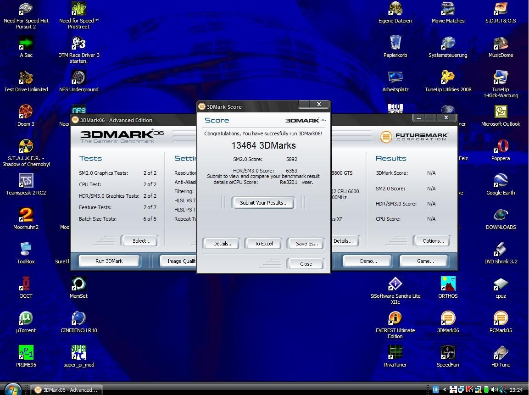Image resolution: width=529 pixels, height=395 pixels.
Task: Open PRIME95 desktop icon
Action: [x=26, y=357]
